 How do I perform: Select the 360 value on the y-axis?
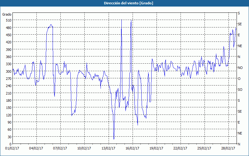8,57
